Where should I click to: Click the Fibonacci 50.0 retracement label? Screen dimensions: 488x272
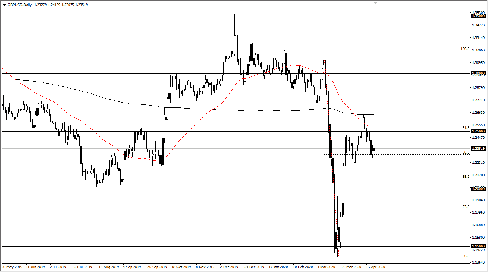466,152
